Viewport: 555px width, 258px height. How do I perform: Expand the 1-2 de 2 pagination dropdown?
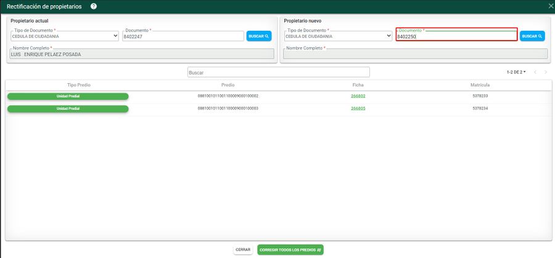pyautogui.click(x=516, y=72)
